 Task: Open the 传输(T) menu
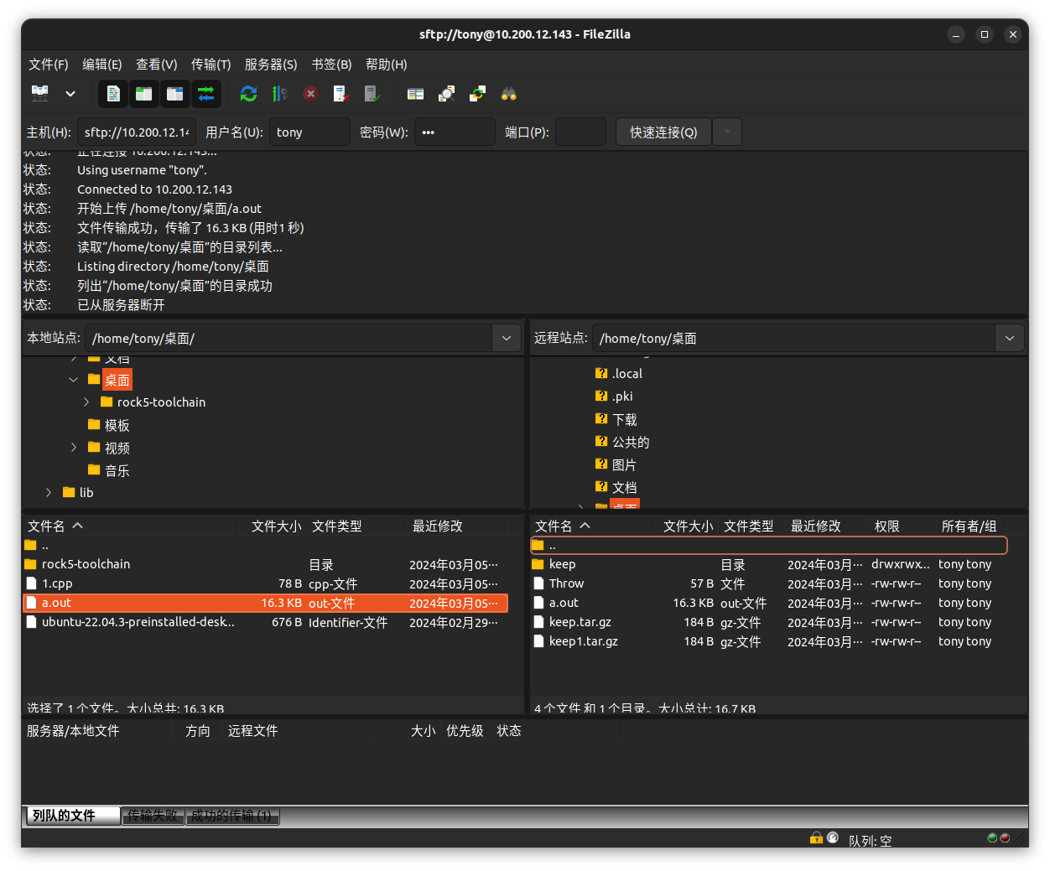[211, 65]
